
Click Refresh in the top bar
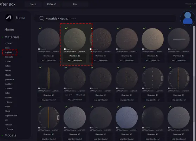(x=52, y=4)
